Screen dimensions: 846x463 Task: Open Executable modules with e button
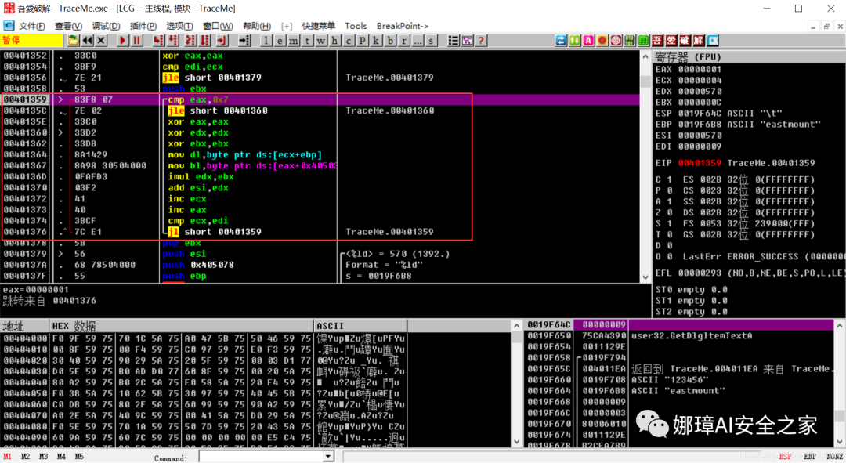[x=280, y=41]
